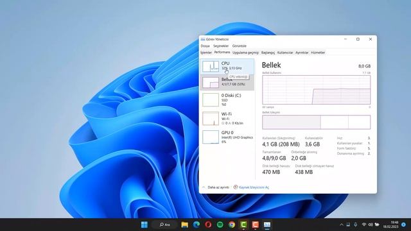Click the GPU 0 mini graph thumbnail

[x=211, y=137]
